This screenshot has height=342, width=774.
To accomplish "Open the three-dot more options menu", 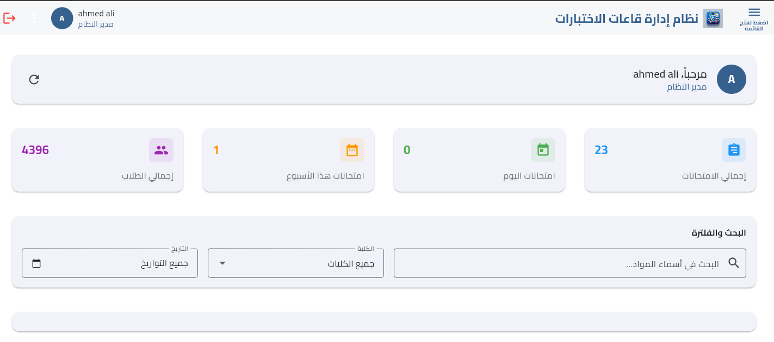I will click(34, 18).
